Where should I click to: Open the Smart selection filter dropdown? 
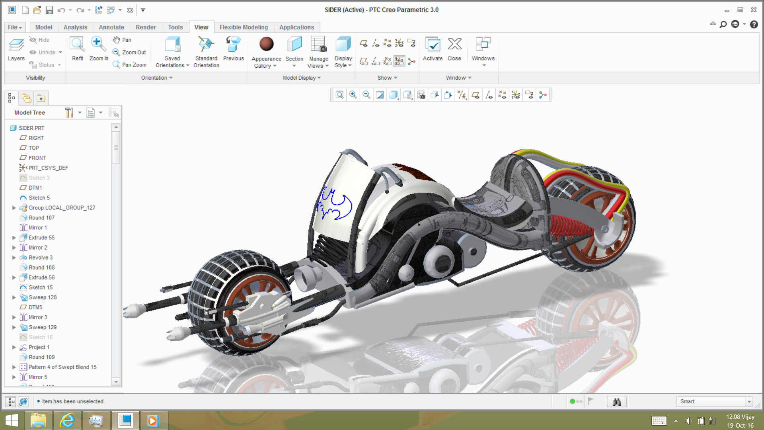749,402
